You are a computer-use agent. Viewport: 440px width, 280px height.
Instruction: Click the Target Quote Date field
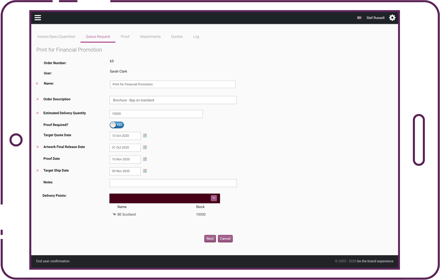pyautogui.click(x=125, y=136)
